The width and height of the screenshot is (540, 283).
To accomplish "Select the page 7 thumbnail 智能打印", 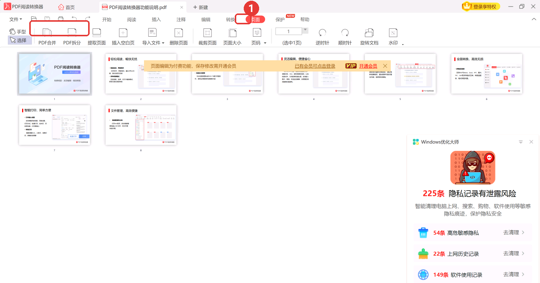I will coord(54,125).
